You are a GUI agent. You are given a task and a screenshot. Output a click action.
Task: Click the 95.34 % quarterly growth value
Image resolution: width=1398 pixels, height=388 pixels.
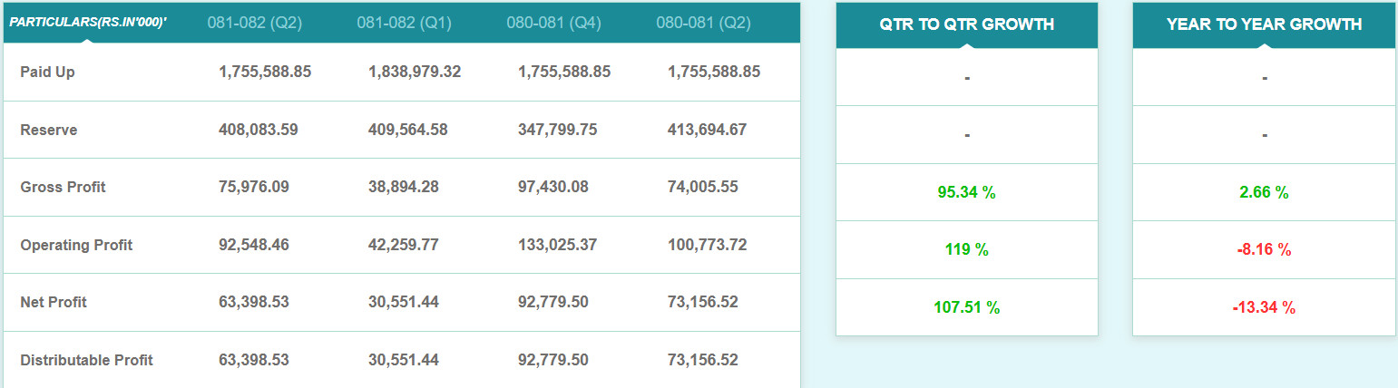966,192
